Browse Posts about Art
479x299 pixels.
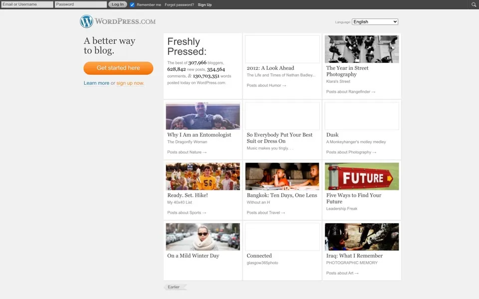pos(342,273)
